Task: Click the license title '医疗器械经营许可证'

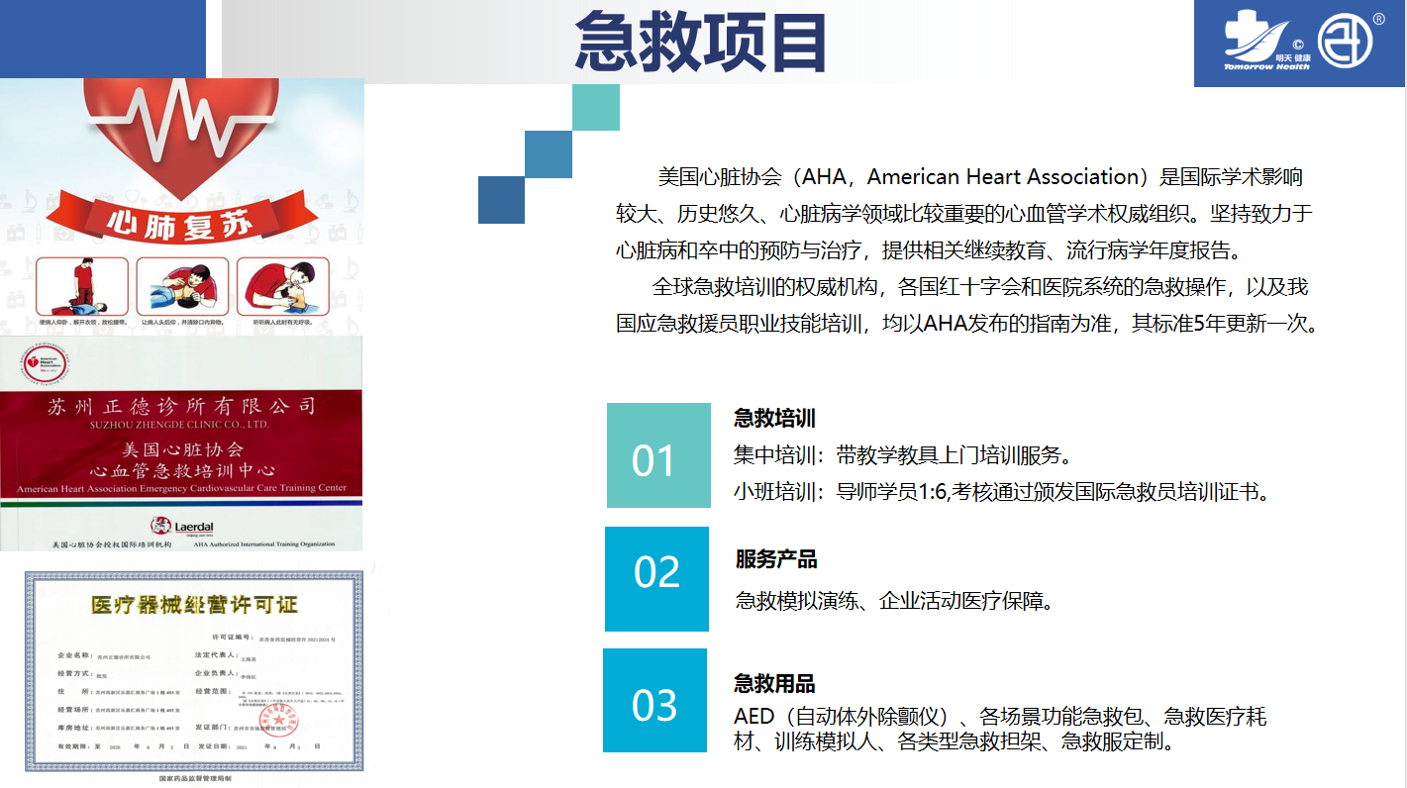Action: (x=194, y=605)
